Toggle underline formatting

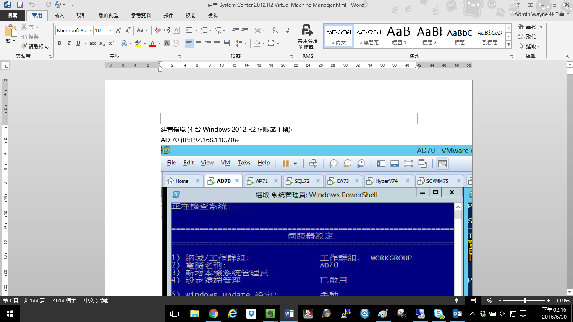78,43
